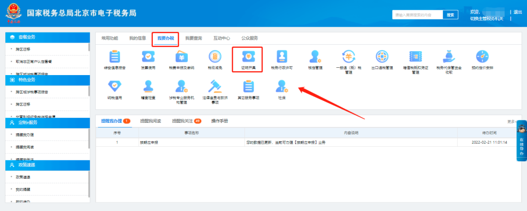
Task: Select the 我要办税 tab
Action: click(x=165, y=38)
